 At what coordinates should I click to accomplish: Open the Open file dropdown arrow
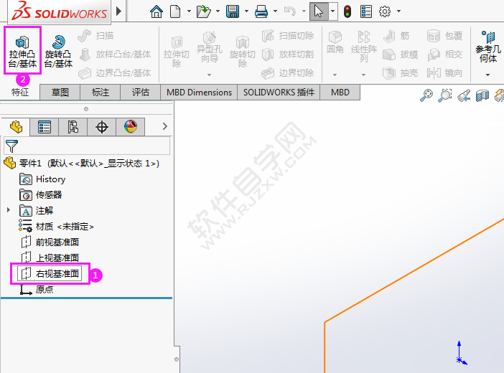coord(218,11)
